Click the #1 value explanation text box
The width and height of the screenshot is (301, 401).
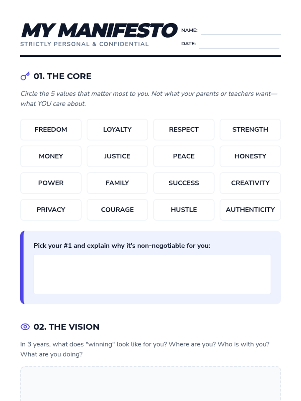pyautogui.click(x=152, y=274)
